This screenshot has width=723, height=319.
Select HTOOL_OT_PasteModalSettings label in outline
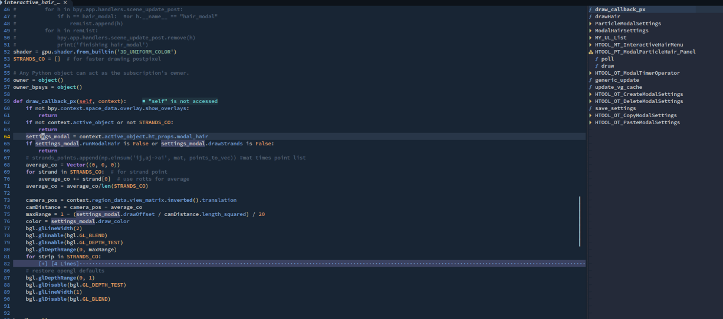[x=637, y=122]
